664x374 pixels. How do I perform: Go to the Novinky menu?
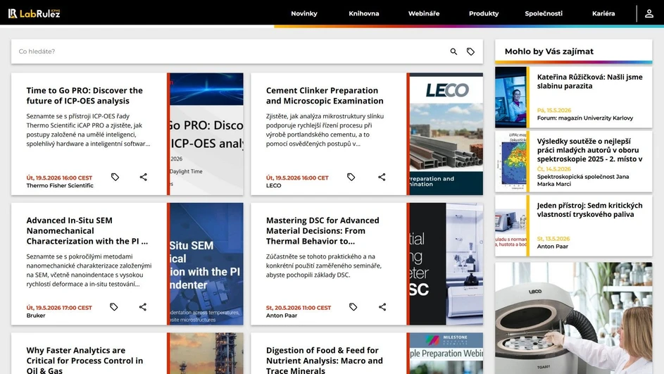coord(304,13)
